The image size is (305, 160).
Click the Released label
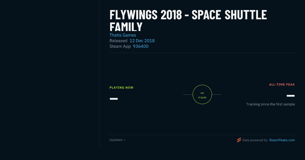(x=118, y=41)
